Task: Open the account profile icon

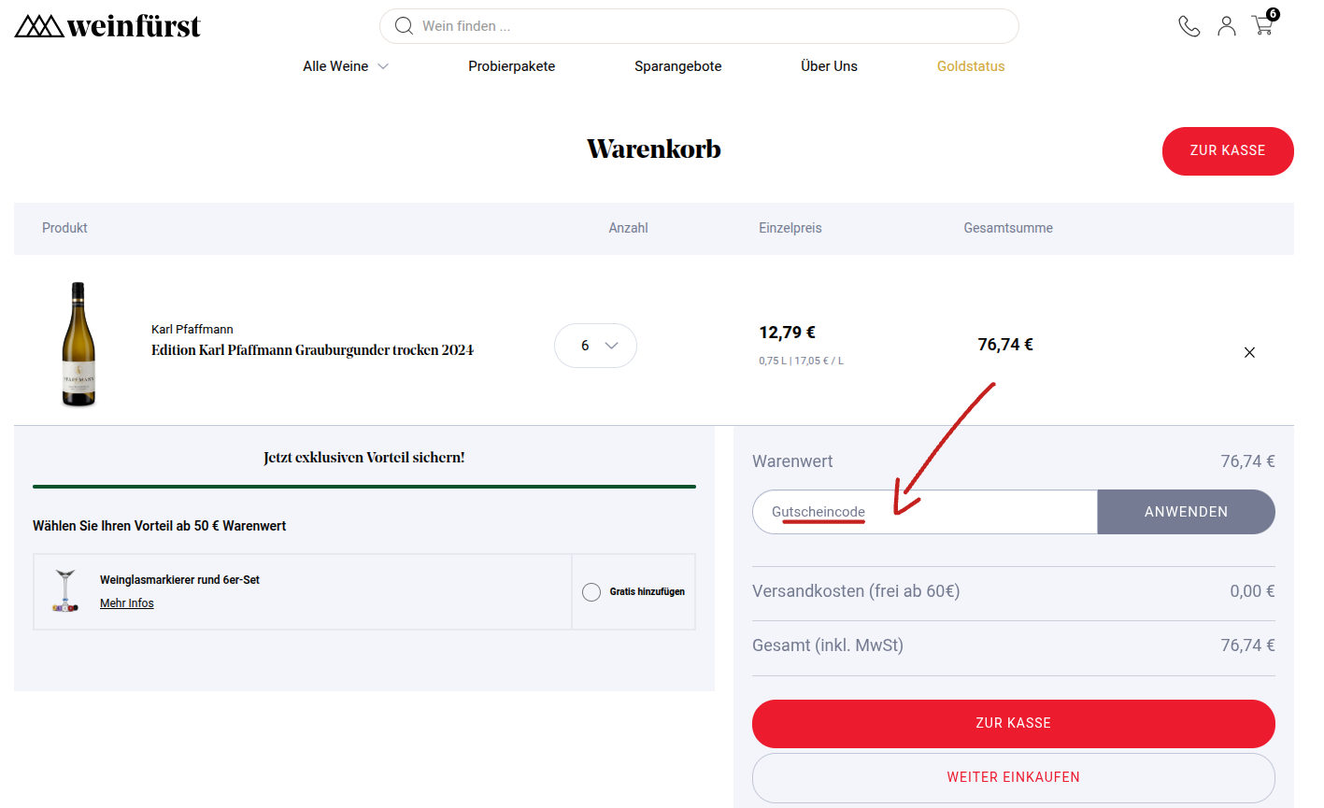Action: pos(1226,26)
